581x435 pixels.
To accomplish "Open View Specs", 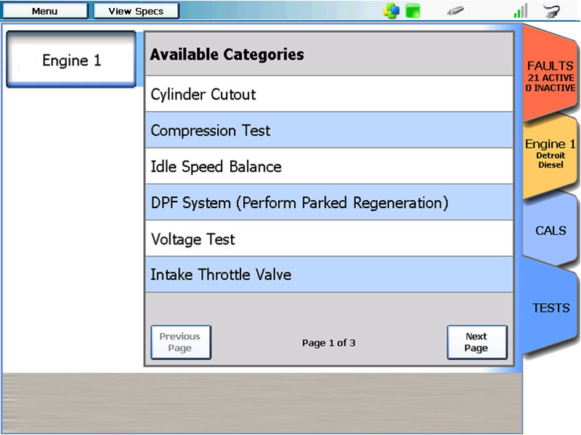I will [136, 11].
